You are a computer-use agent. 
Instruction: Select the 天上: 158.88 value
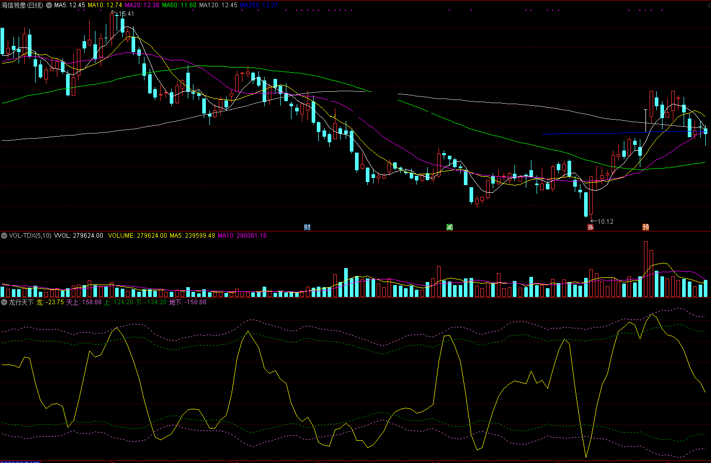[x=84, y=302]
